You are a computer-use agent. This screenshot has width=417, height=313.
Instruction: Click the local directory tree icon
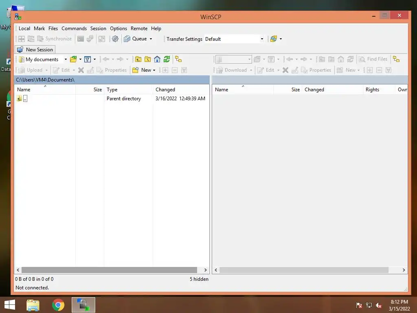click(x=178, y=60)
